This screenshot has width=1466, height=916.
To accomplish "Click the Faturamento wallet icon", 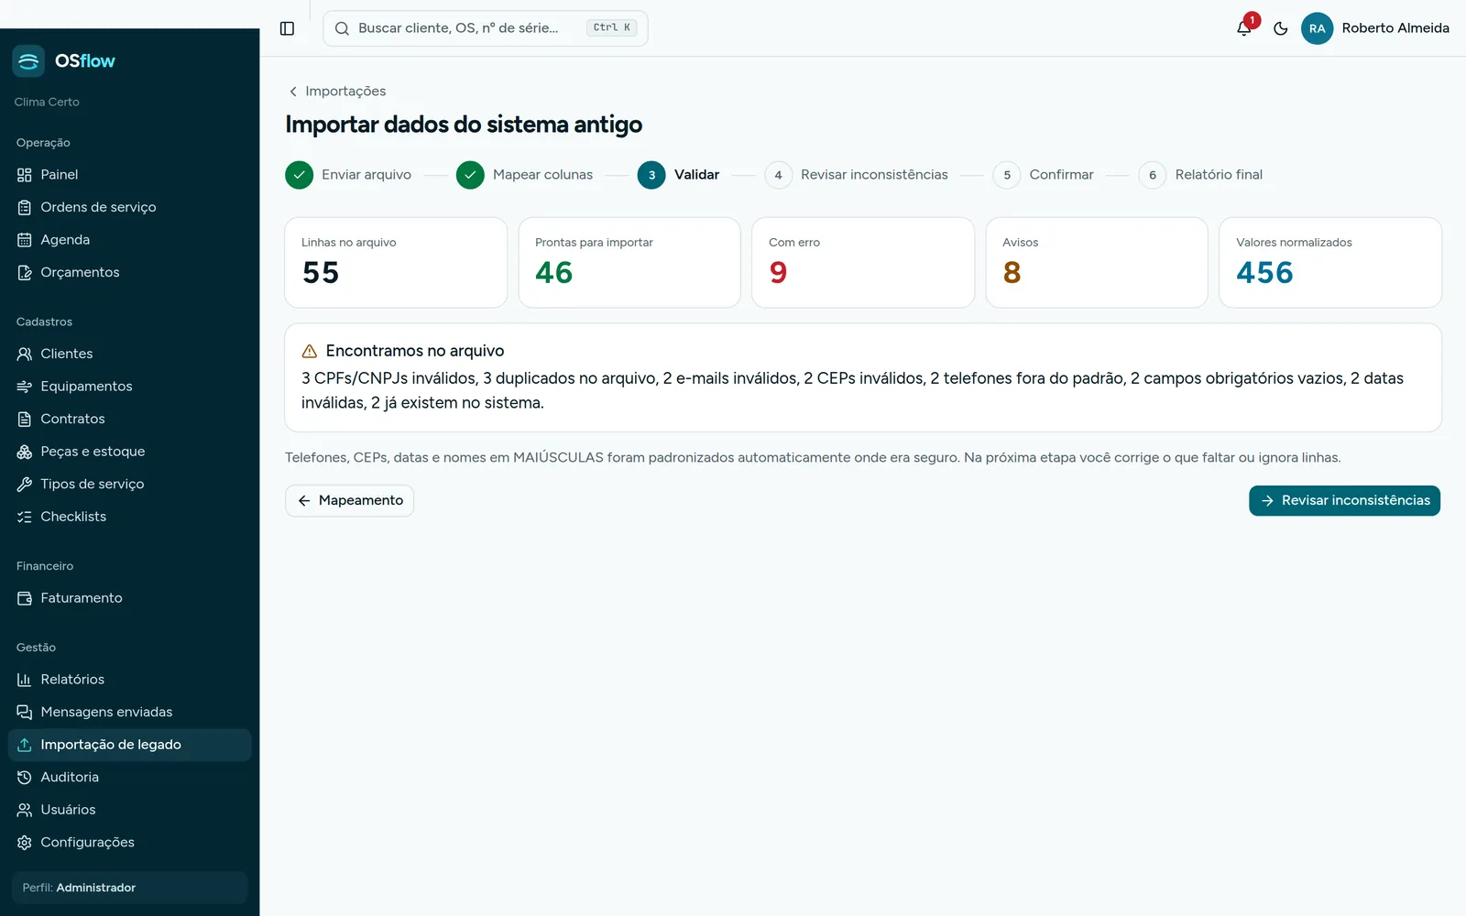I will pos(25,598).
